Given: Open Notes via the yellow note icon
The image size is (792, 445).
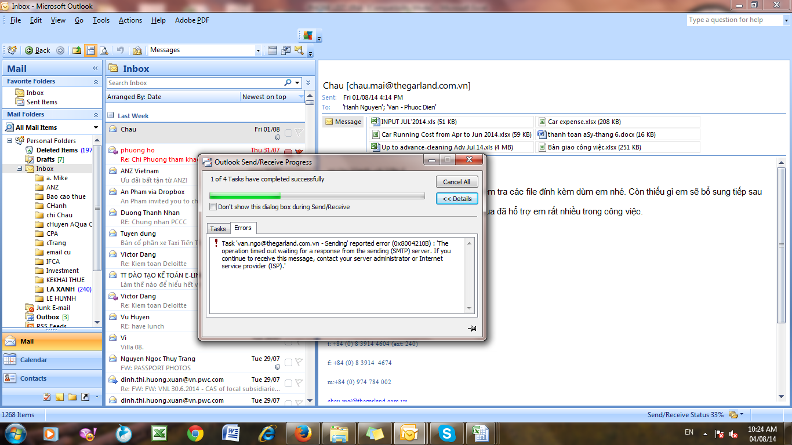Looking at the screenshot, I should (x=60, y=397).
